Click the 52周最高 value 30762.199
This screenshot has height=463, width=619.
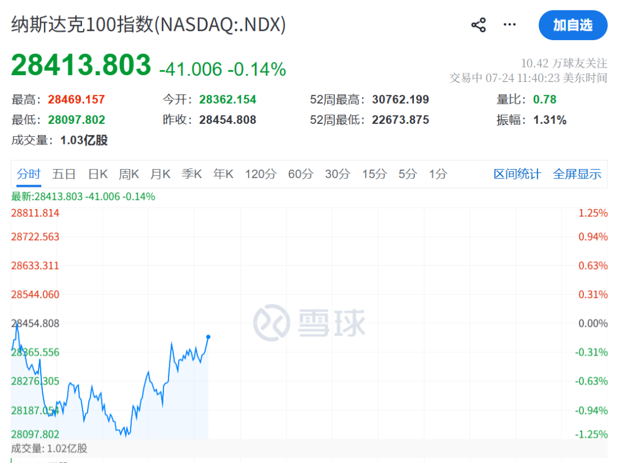click(x=400, y=100)
